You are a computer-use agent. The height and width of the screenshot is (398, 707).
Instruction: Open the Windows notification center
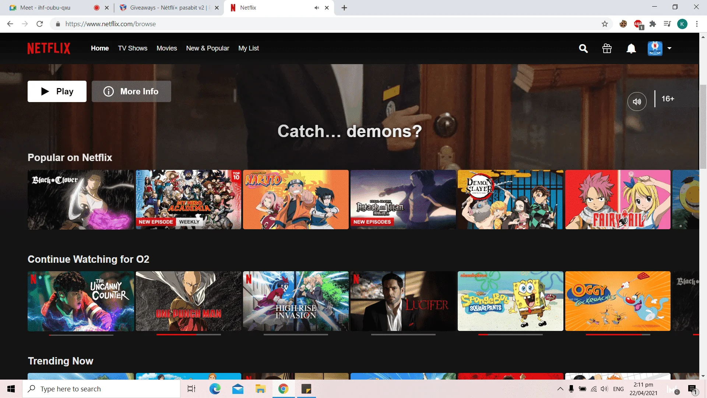click(x=693, y=389)
